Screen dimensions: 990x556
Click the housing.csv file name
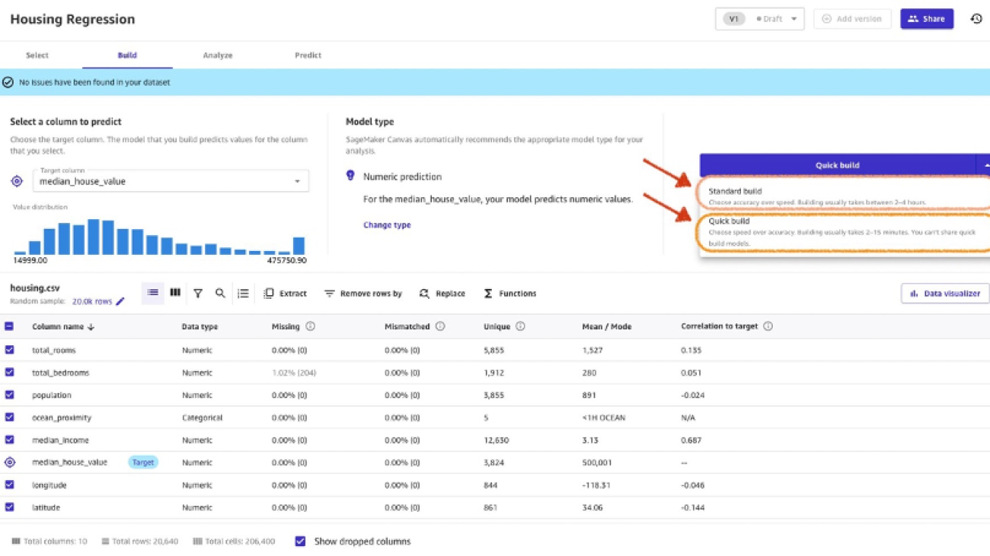(x=35, y=288)
